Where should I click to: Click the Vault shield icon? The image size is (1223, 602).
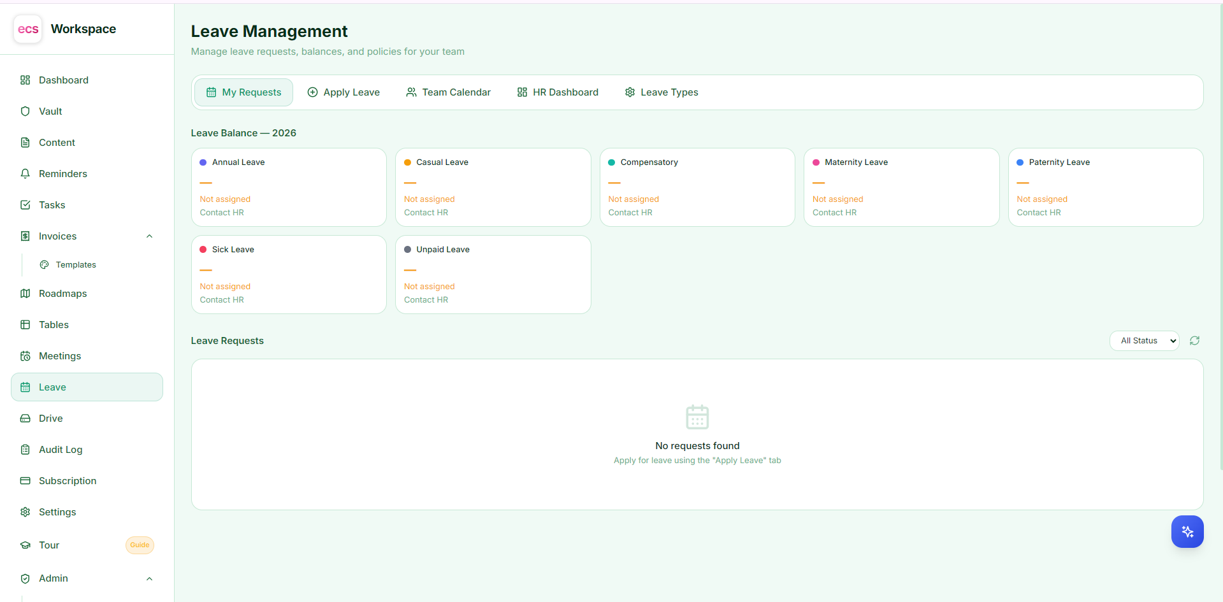click(25, 111)
